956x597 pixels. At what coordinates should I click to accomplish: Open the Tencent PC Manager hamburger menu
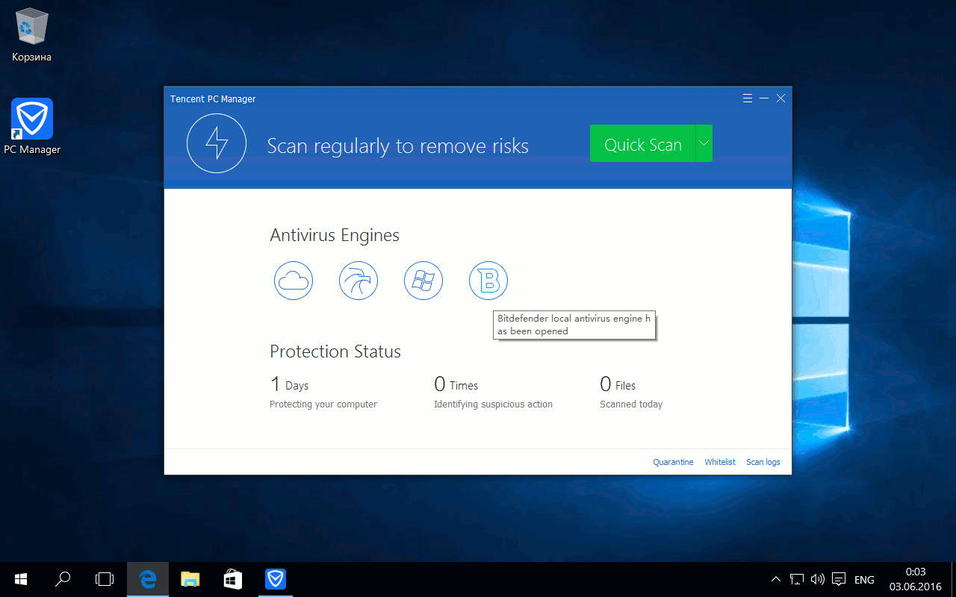(x=748, y=99)
